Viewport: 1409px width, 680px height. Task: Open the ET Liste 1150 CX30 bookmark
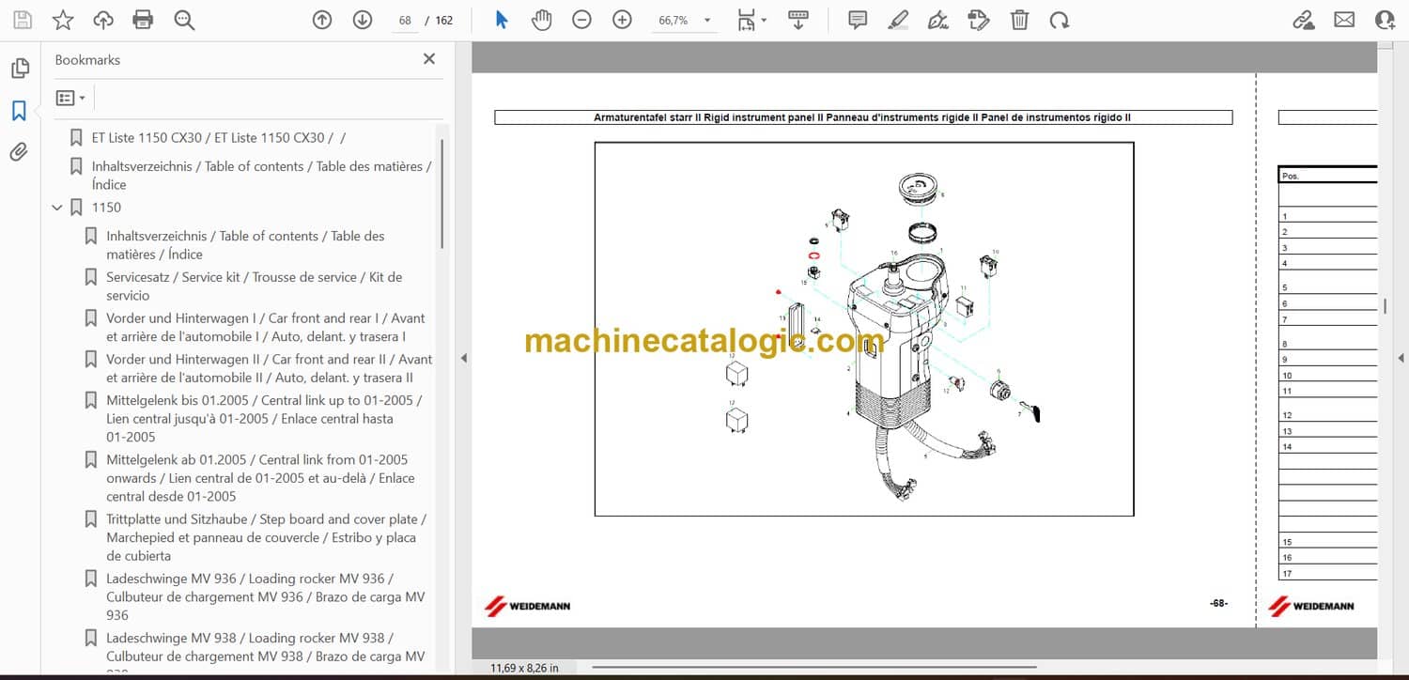219,137
